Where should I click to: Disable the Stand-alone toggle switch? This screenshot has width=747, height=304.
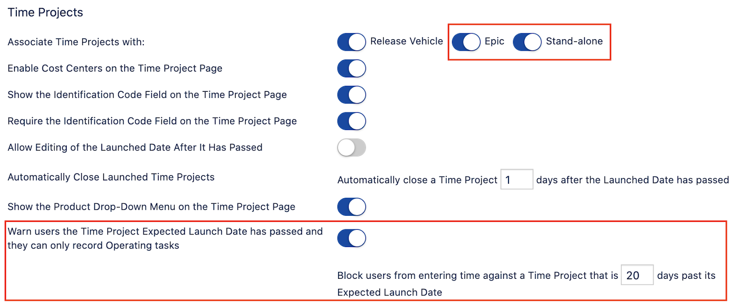point(527,42)
